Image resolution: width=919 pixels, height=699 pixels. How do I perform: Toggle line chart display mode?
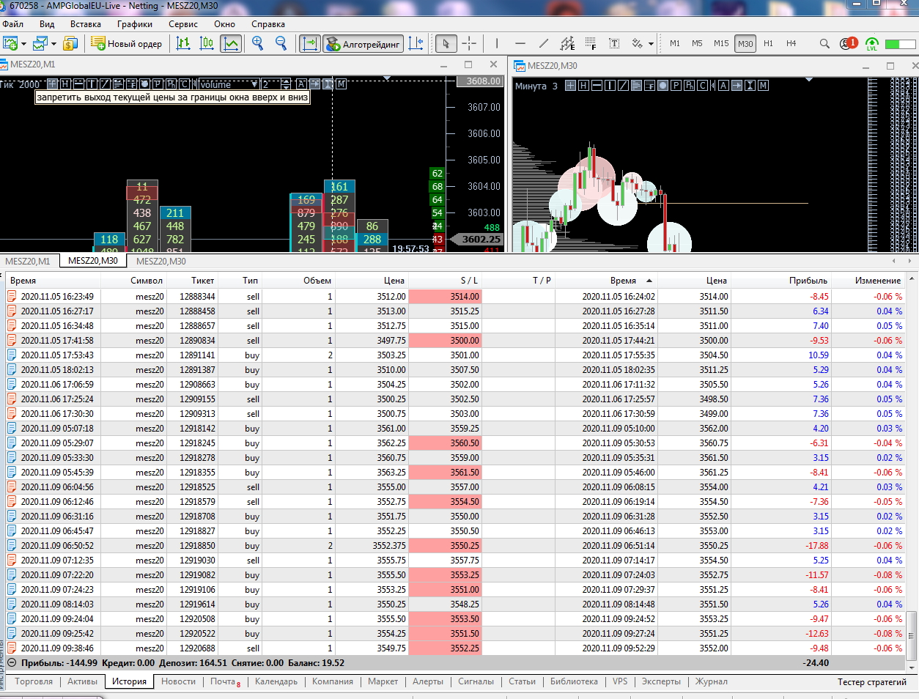[230, 44]
